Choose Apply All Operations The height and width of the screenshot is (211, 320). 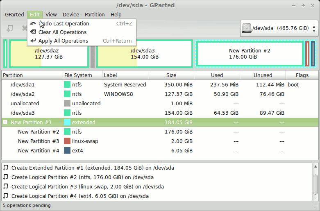point(82,41)
